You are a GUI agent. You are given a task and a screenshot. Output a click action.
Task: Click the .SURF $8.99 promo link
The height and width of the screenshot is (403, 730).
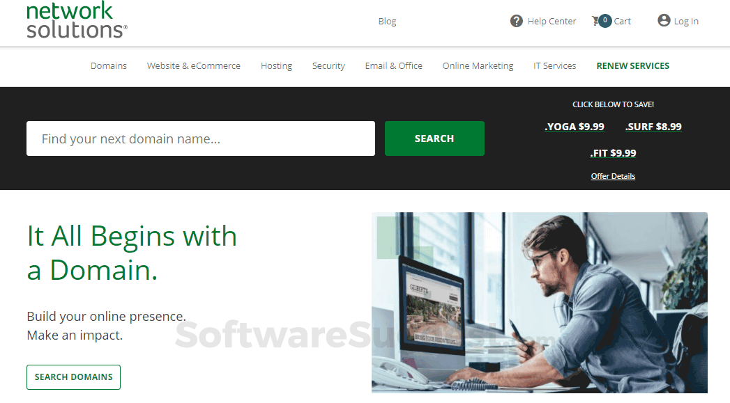point(653,127)
